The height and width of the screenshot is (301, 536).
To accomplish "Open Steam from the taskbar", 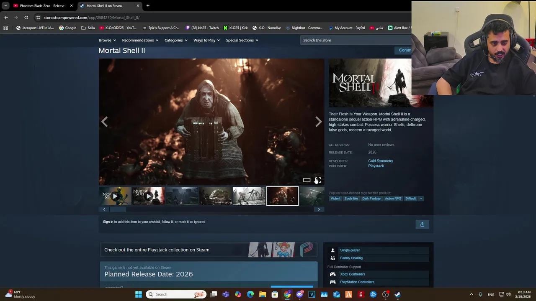I will click(x=397, y=294).
